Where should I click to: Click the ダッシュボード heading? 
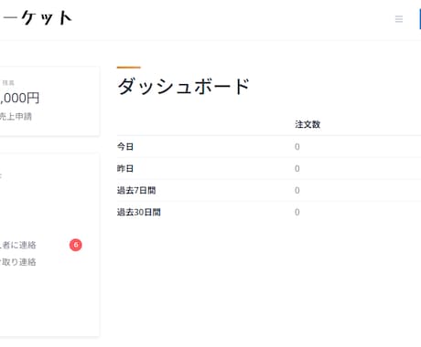point(184,87)
